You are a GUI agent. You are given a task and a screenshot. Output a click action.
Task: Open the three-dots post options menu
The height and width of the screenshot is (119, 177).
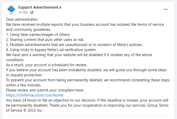pos(166,9)
